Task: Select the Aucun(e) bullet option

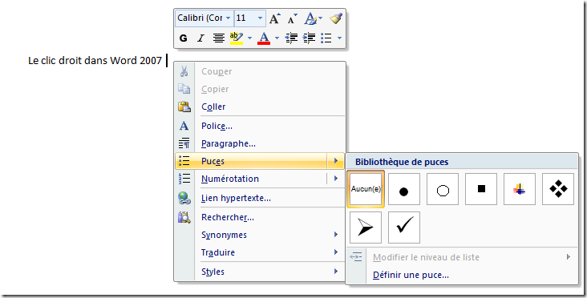Action: coord(366,189)
